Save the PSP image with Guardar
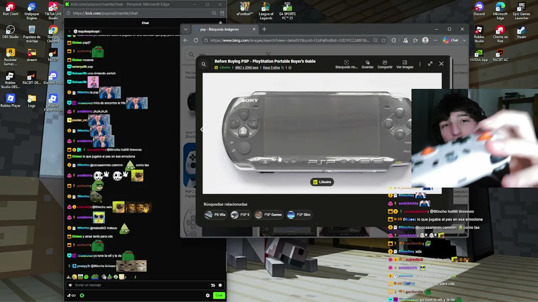Viewport: 538px width, 302px height. point(367,65)
